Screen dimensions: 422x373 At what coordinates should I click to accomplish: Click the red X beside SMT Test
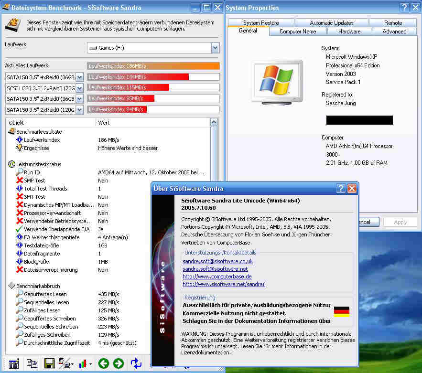20,196
